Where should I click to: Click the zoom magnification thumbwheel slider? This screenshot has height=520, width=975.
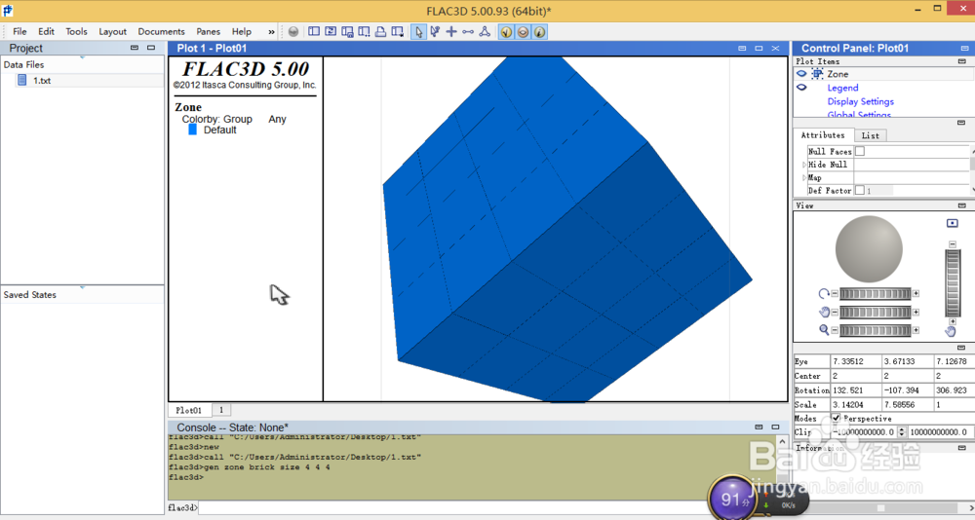[x=876, y=330]
